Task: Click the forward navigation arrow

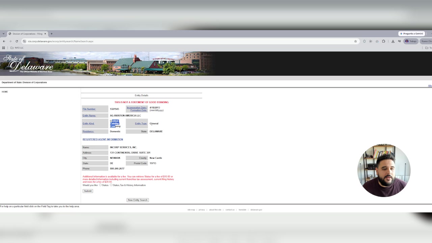Action: click(x=10, y=41)
